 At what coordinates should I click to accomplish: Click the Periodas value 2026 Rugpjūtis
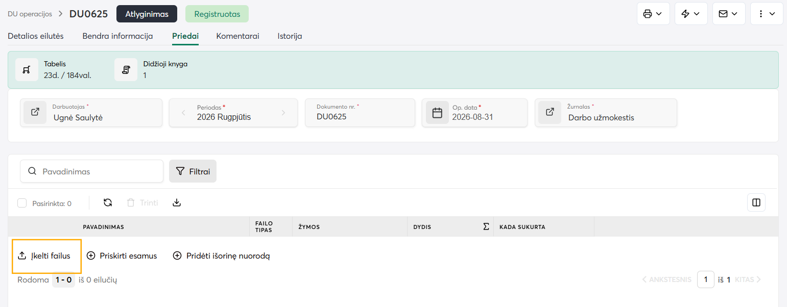[x=224, y=117]
